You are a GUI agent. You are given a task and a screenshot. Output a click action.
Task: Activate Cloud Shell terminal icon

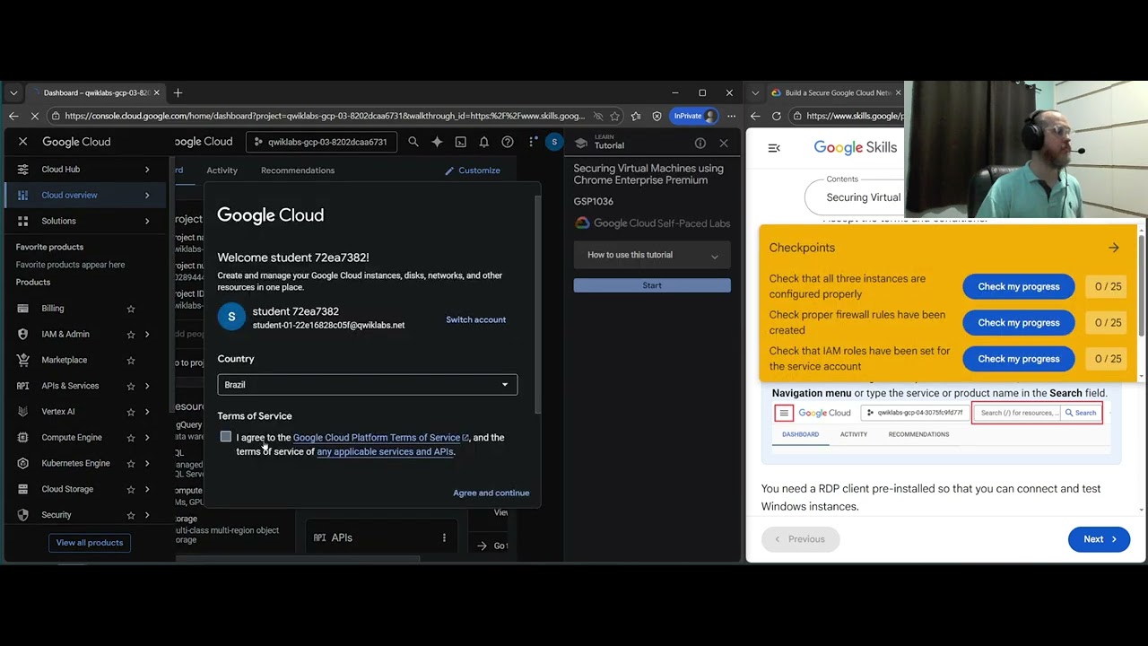click(460, 142)
